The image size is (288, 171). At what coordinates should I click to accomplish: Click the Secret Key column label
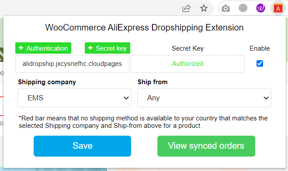[187, 48]
